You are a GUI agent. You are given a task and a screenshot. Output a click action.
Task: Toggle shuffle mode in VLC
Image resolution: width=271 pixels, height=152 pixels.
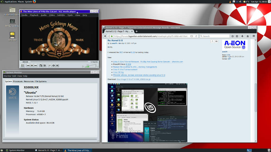click(x=57, y=65)
